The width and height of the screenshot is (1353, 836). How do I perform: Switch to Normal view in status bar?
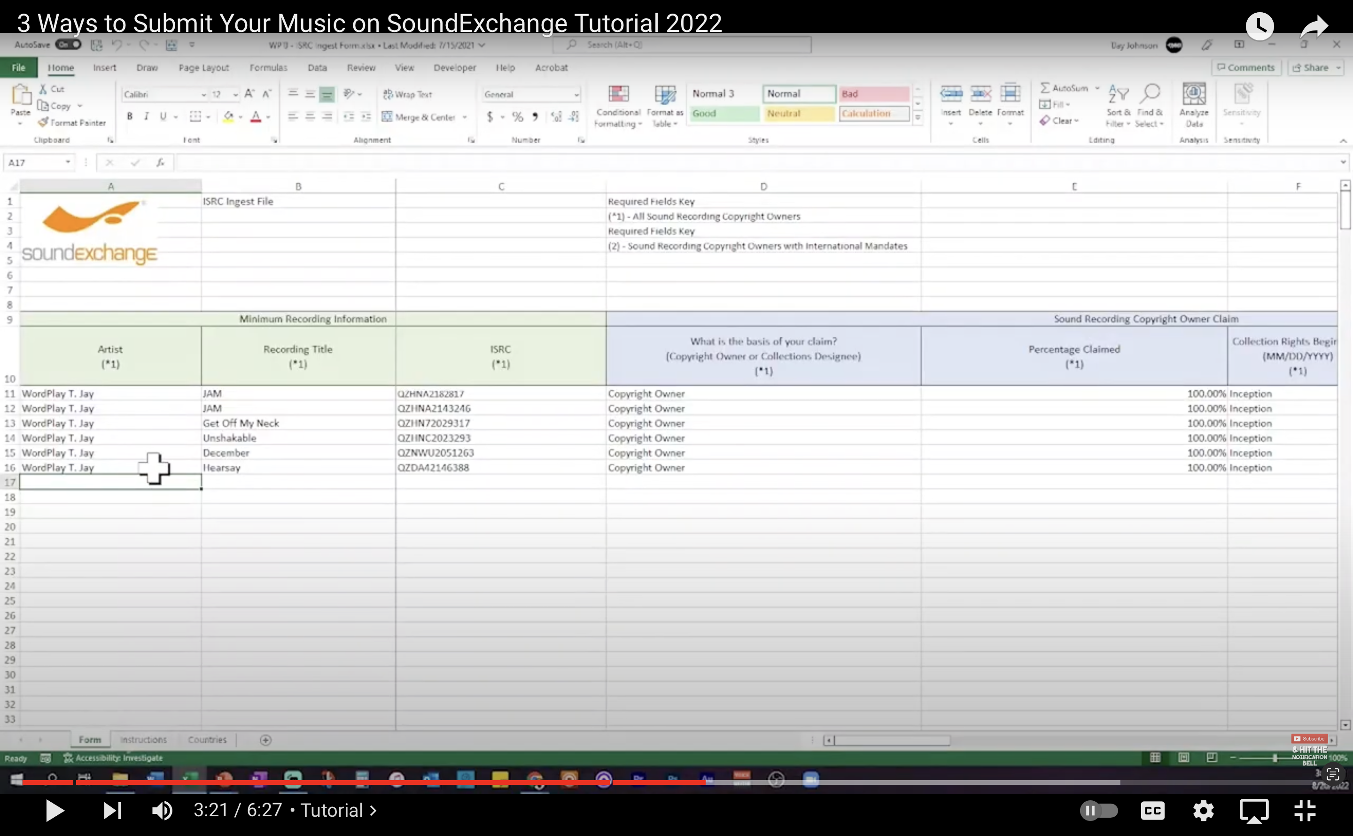1155,758
